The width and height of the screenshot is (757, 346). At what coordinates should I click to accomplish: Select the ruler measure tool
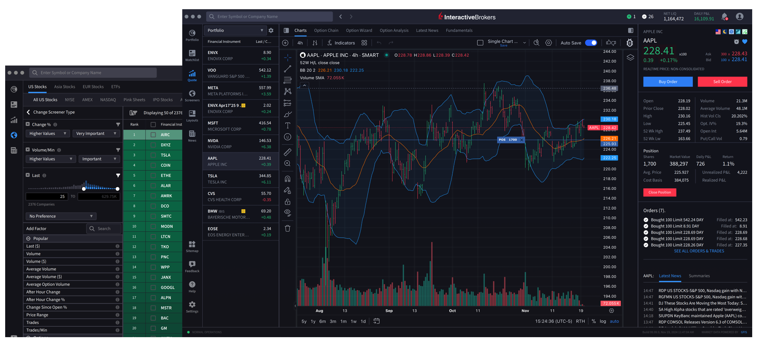coord(288,152)
